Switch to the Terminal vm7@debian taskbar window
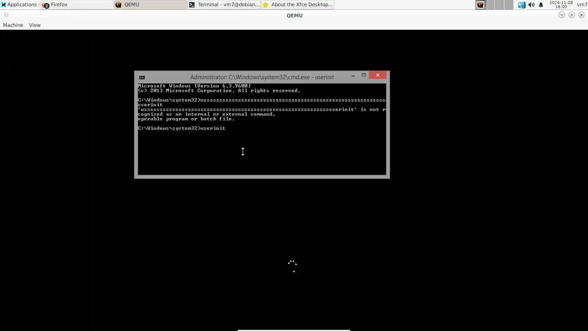Viewport: 588px width, 331px height. [224, 4]
